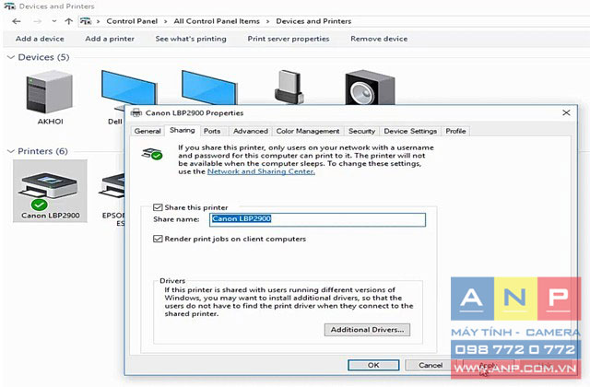Expand chevron after Control Panel breadcrumb
This screenshot has width=590, height=387.
(x=166, y=21)
